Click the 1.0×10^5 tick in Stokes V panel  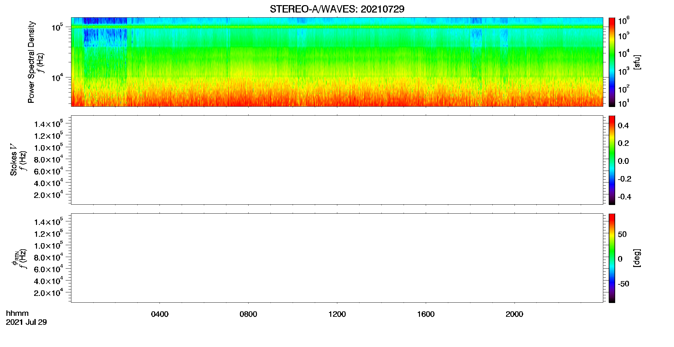49,147
